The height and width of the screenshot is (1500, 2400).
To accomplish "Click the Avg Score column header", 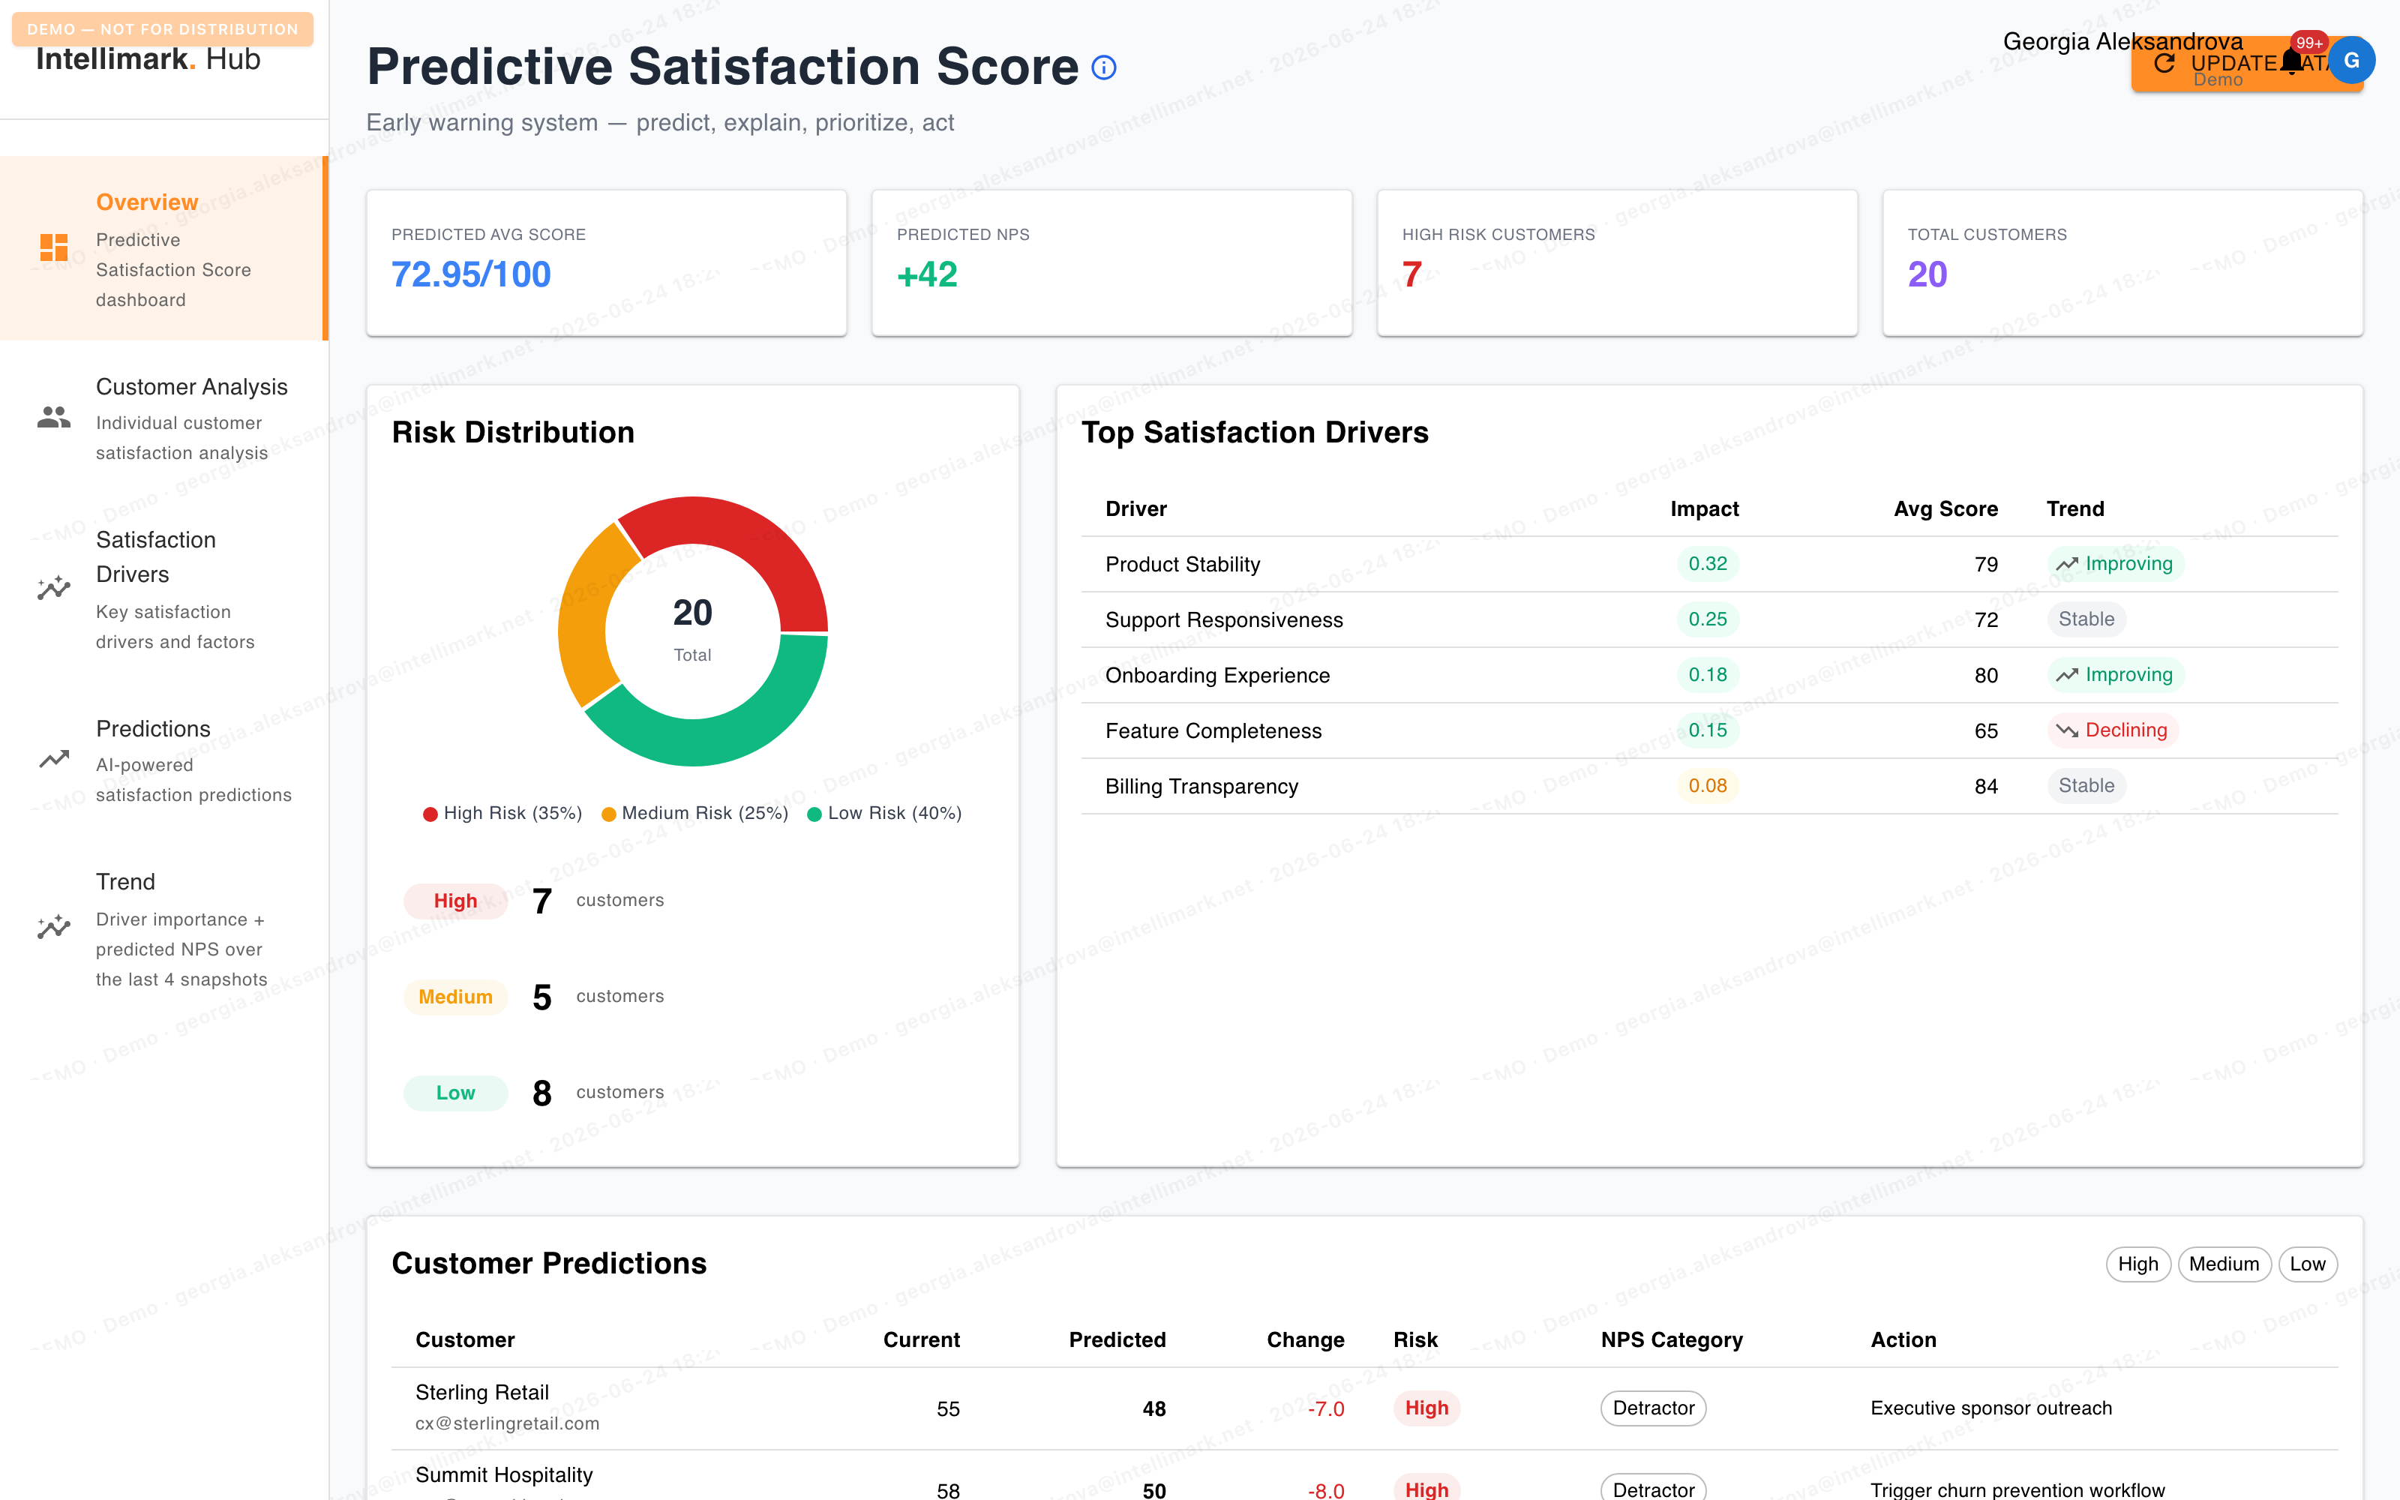I will [x=1945, y=509].
